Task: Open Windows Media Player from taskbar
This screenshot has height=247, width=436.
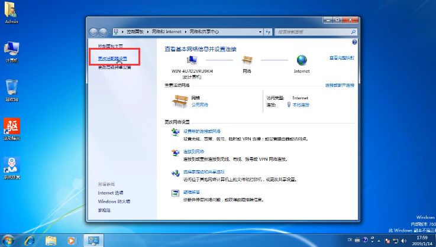Action: pyautogui.click(x=72, y=240)
